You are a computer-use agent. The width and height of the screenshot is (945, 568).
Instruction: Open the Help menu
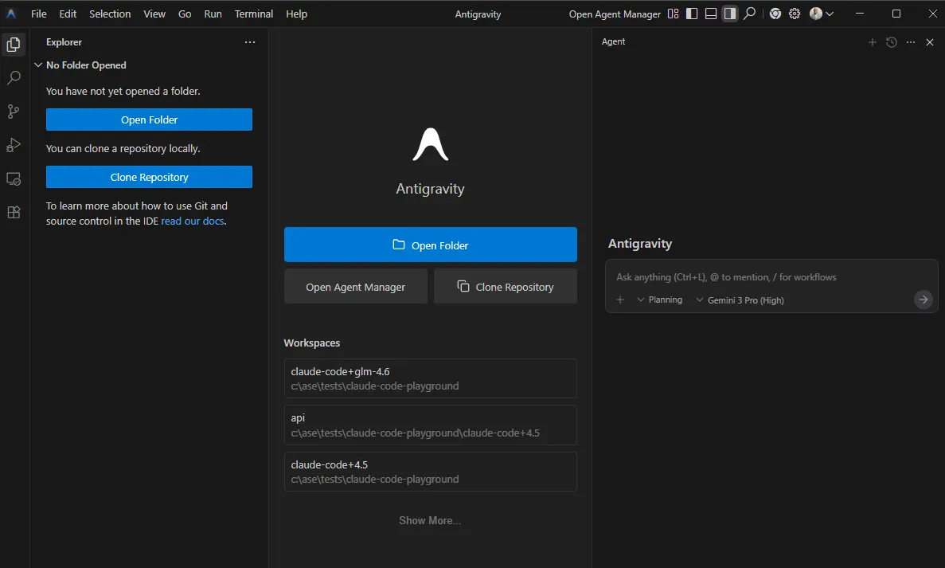pos(296,14)
